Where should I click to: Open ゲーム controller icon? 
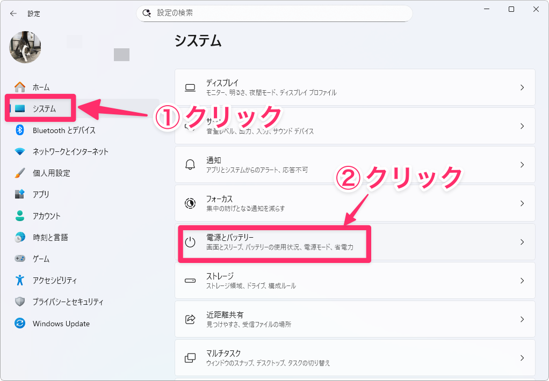coord(20,259)
